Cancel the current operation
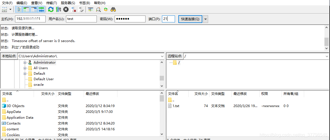Image resolution: width=330 pixels, height=140 pixels. (66, 9)
